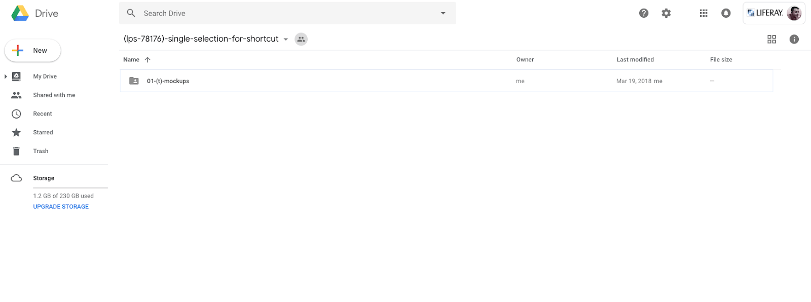Image resolution: width=811 pixels, height=302 pixels.
Task: Click UPGRADE STORAGE link
Action: (61, 207)
